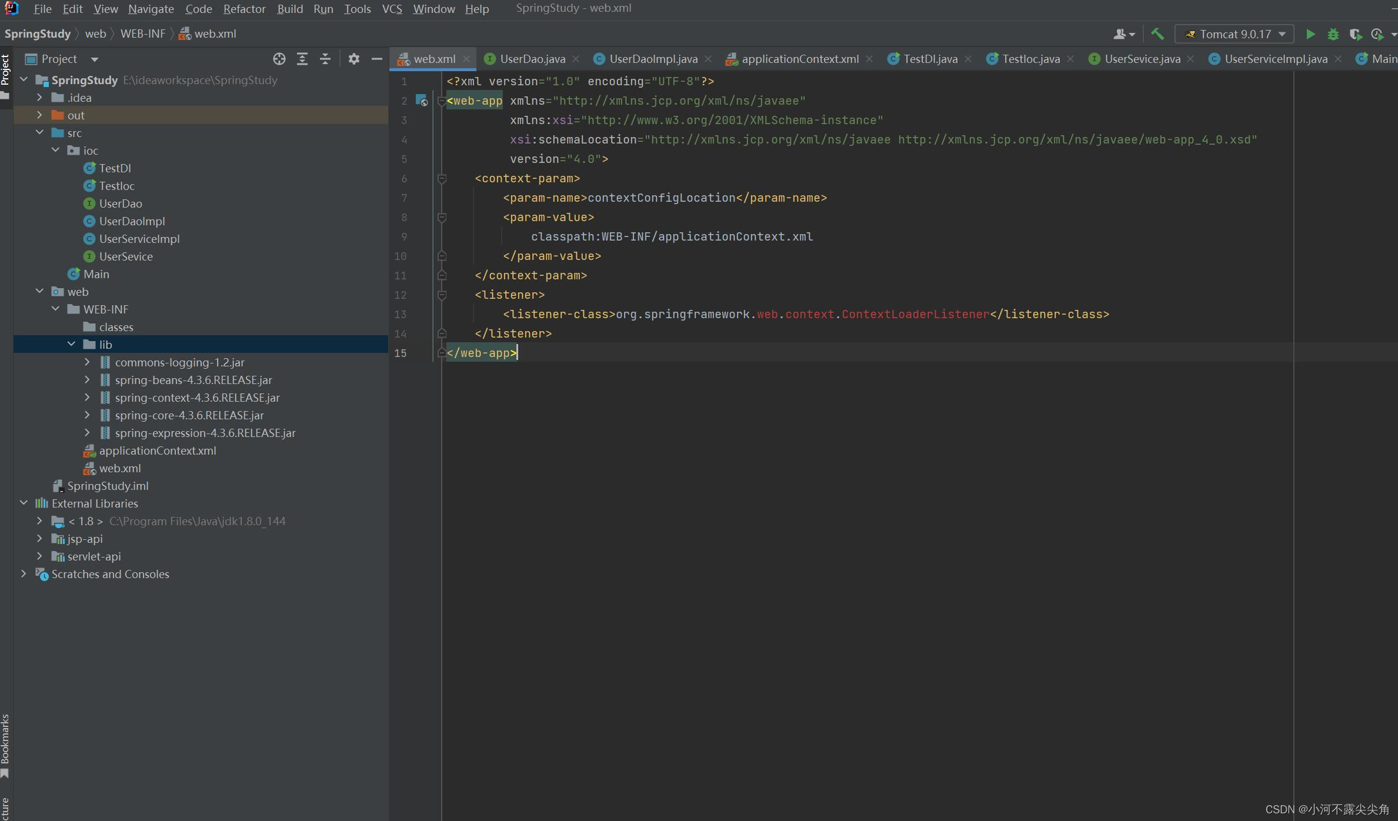
Task: Toggle the Project side tool window button
Action: (5, 71)
